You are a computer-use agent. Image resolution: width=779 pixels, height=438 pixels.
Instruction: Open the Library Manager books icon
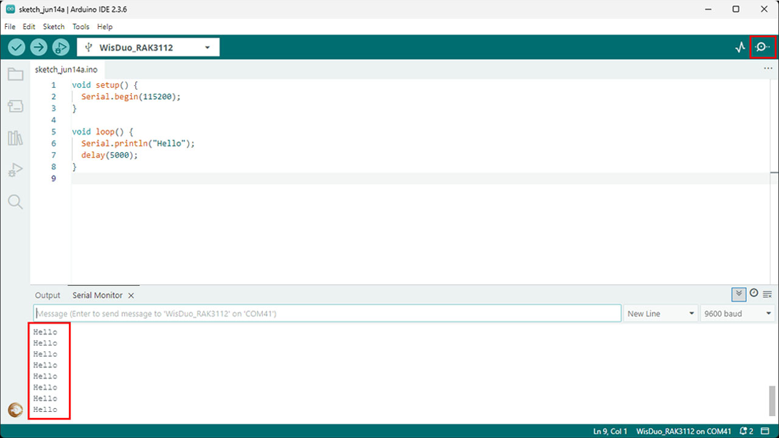(x=15, y=138)
